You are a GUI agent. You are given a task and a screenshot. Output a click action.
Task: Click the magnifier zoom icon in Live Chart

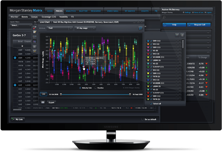(x=140, y=28)
